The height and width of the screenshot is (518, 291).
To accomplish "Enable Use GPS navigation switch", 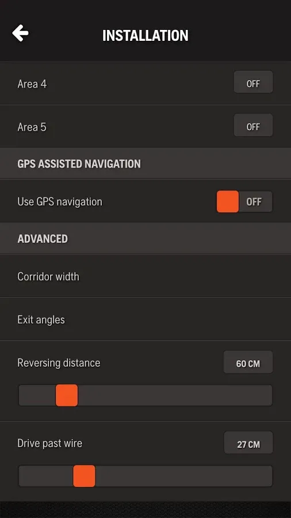I will [x=244, y=201].
